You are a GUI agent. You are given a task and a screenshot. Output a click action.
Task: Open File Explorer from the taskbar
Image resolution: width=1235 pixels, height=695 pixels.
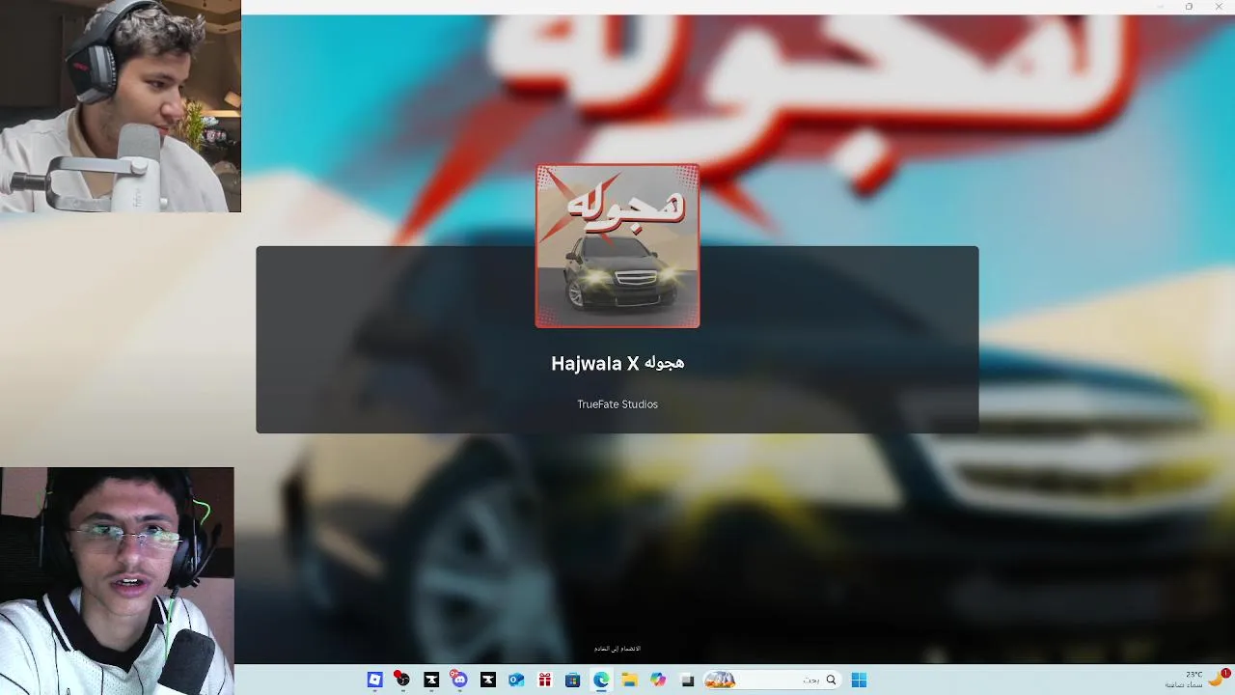point(629,680)
